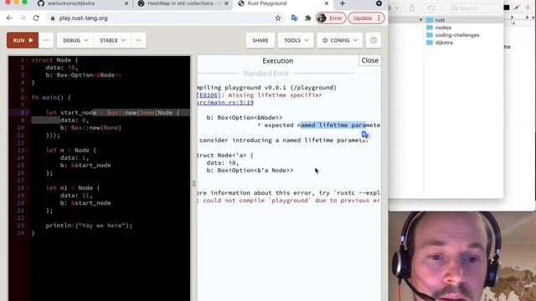Go forward in browser history
Screen dimensions: 536x301
click(23, 18)
